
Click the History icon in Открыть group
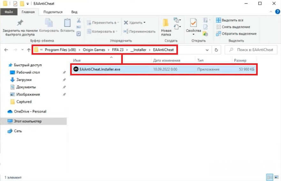pyautogui.click(x=205, y=34)
